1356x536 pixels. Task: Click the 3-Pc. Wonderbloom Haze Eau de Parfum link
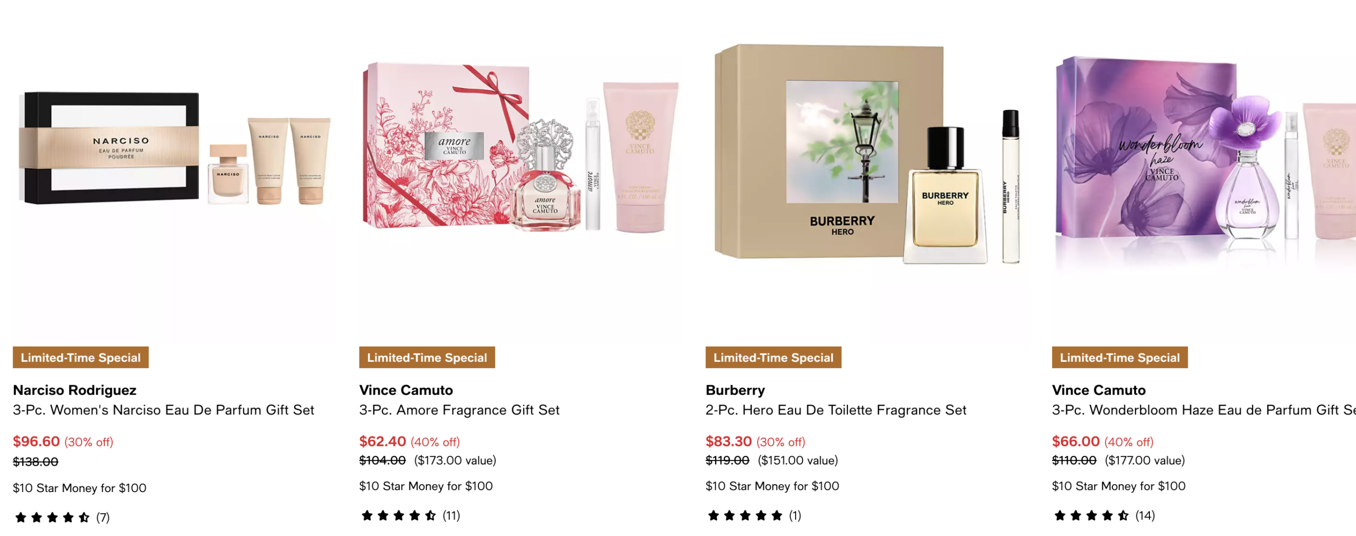[x=1203, y=410]
